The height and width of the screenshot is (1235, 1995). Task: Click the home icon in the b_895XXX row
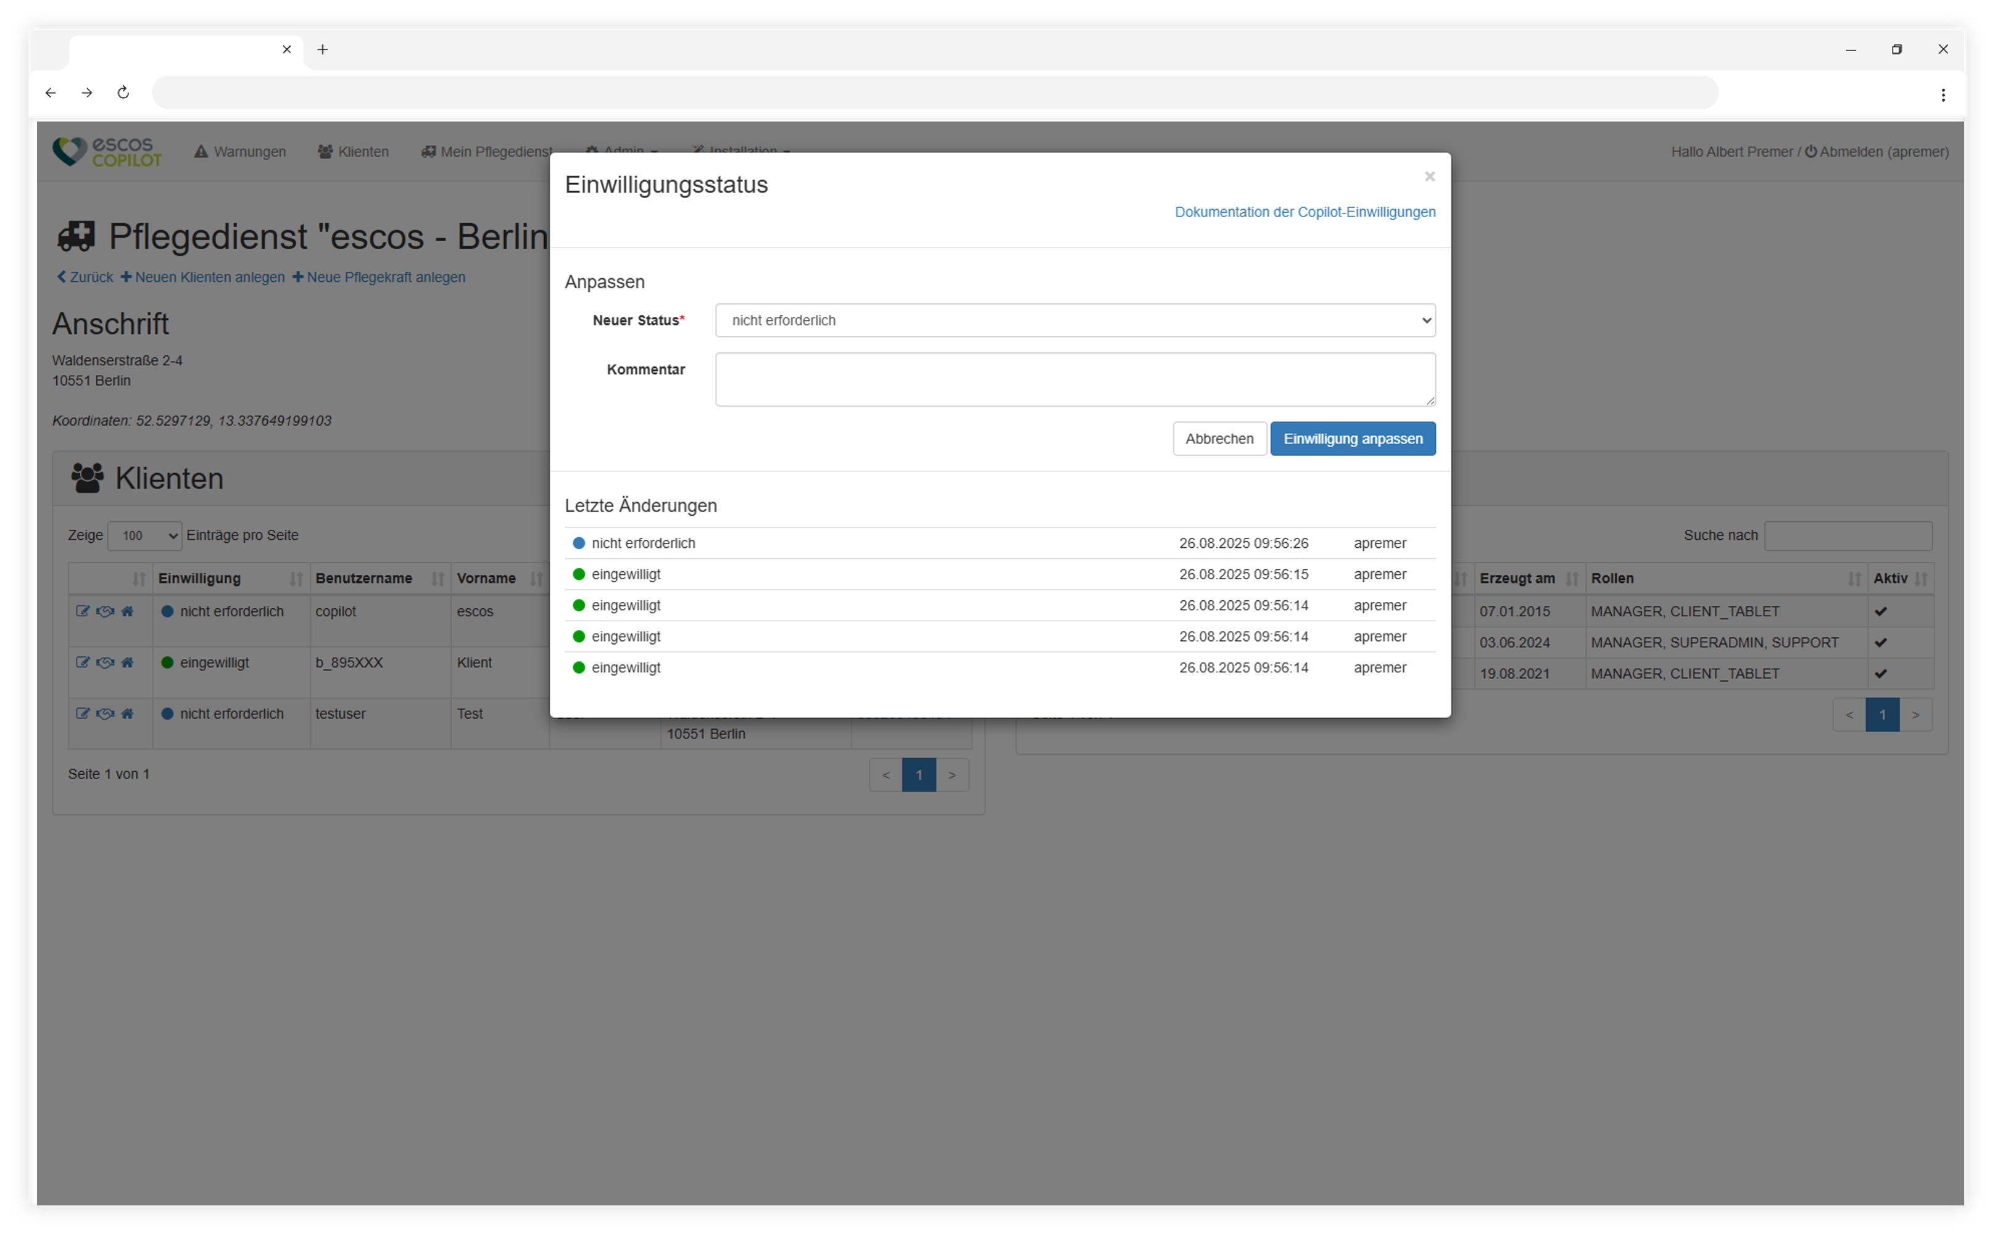coord(128,663)
